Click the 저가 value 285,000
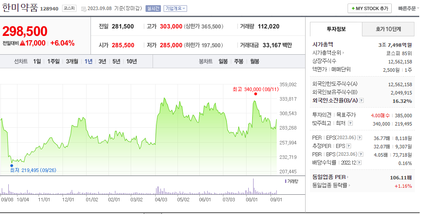The height and width of the screenshot is (214, 421). 171,45
